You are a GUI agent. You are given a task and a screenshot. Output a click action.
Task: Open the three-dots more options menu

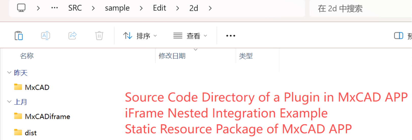click(231, 36)
